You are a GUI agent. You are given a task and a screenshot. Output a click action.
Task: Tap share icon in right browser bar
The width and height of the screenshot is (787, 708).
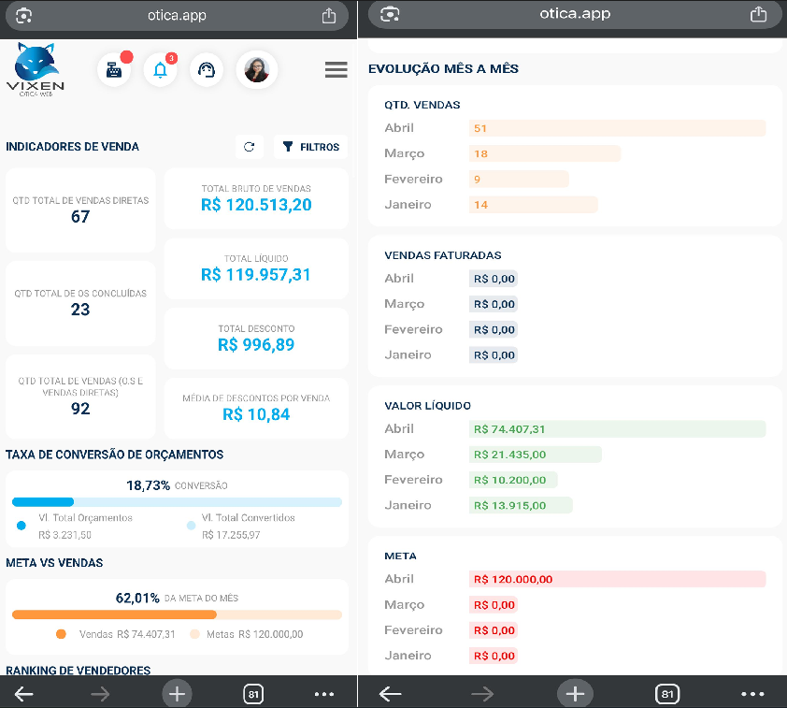click(x=758, y=14)
